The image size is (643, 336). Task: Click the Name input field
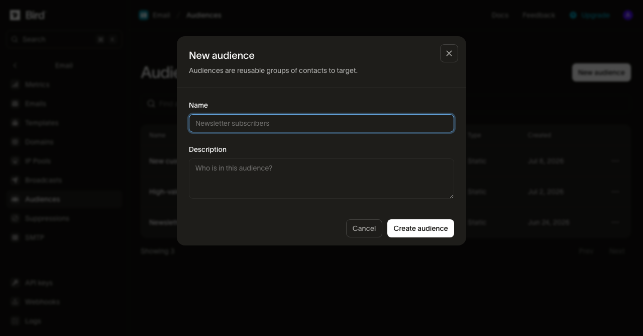[321, 123]
